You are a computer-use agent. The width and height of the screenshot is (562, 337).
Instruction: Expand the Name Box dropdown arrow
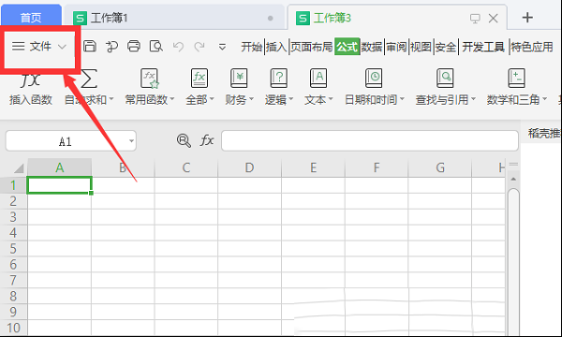[x=131, y=141]
